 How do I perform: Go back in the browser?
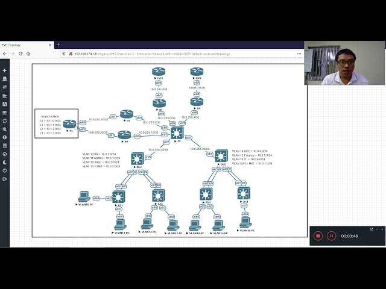pyautogui.click(x=5, y=54)
